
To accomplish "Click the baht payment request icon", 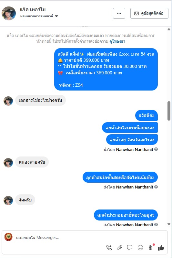I will (150, 247).
